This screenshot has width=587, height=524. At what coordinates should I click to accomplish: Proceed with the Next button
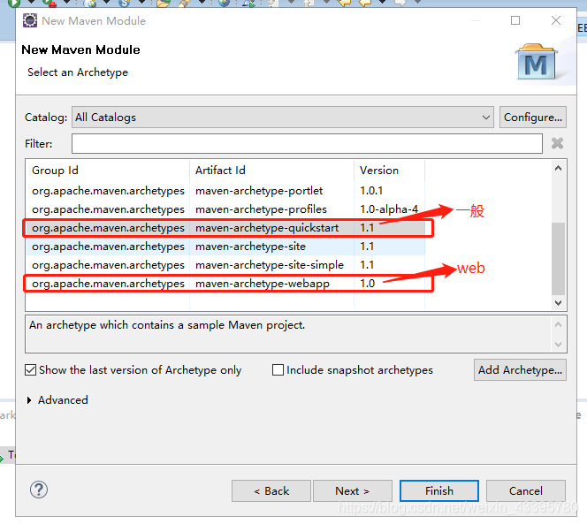click(352, 491)
